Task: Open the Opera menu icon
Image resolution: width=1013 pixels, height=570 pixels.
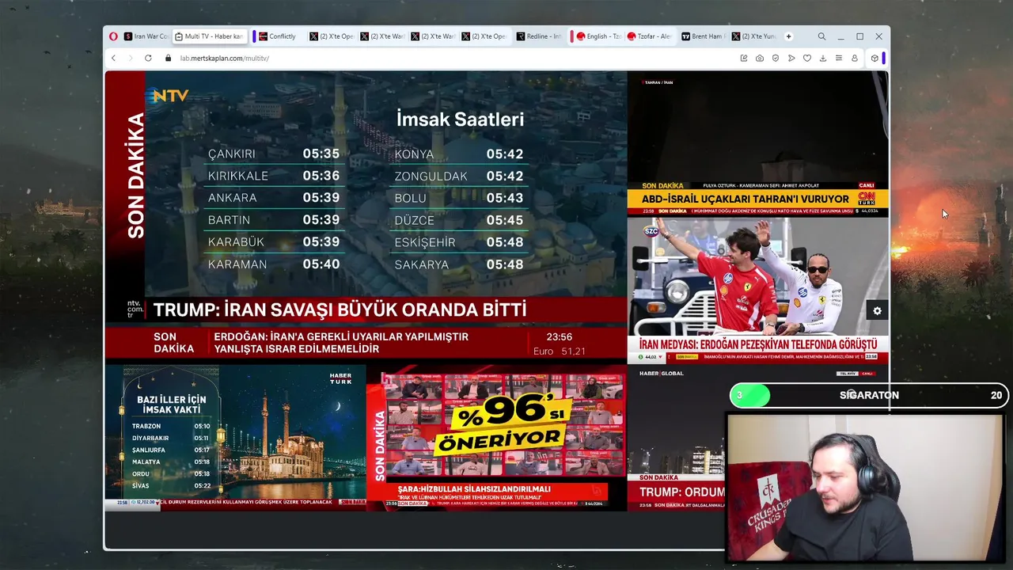Action: coord(113,36)
